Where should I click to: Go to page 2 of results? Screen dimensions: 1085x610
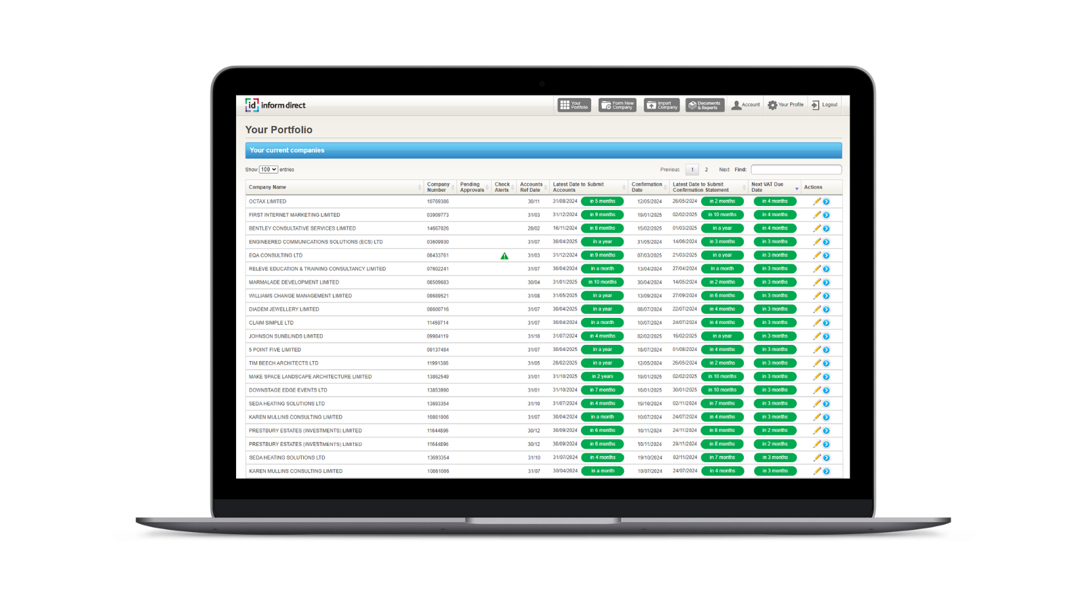click(x=707, y=169)
